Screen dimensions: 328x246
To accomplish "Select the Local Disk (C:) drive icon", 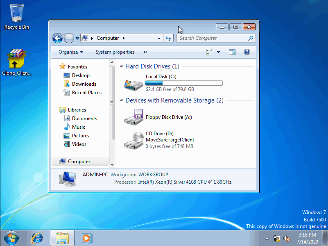I will [x=133, y=84].
